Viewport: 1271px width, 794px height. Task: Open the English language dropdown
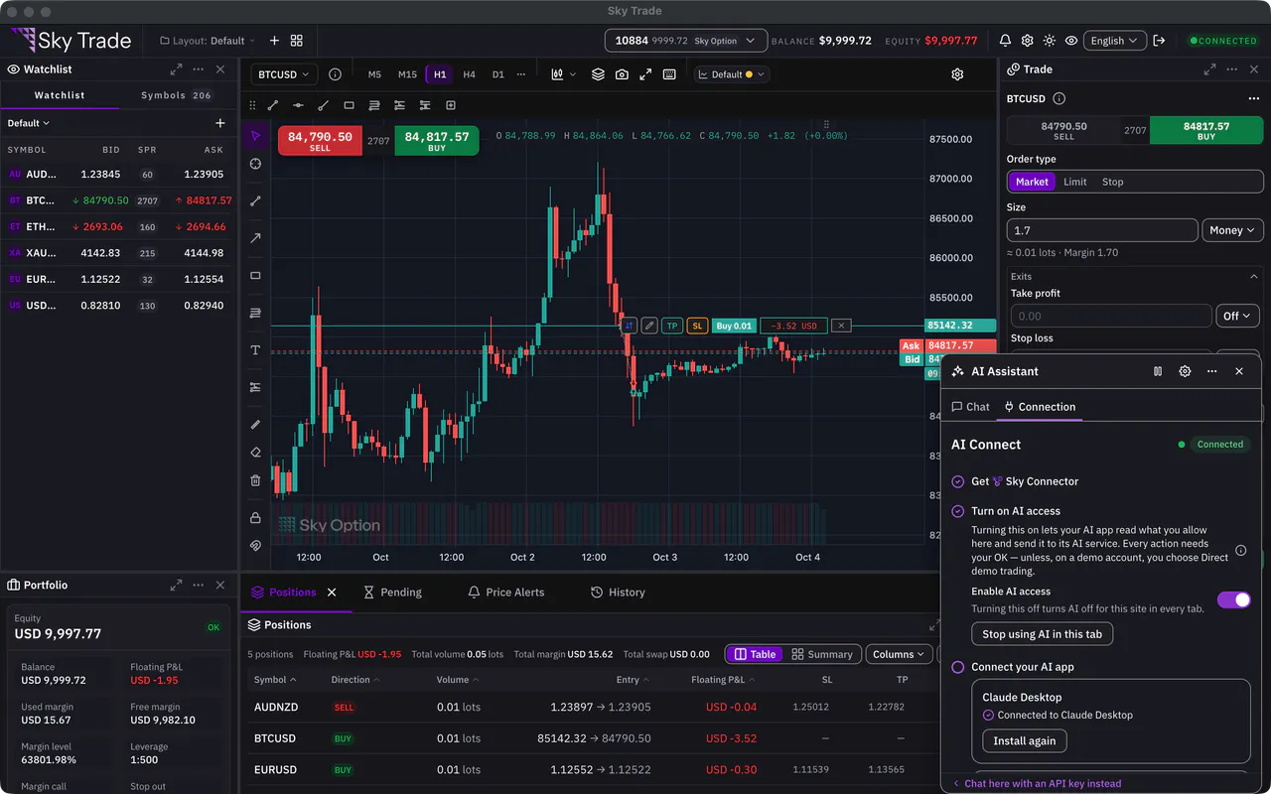(1115, 41)
